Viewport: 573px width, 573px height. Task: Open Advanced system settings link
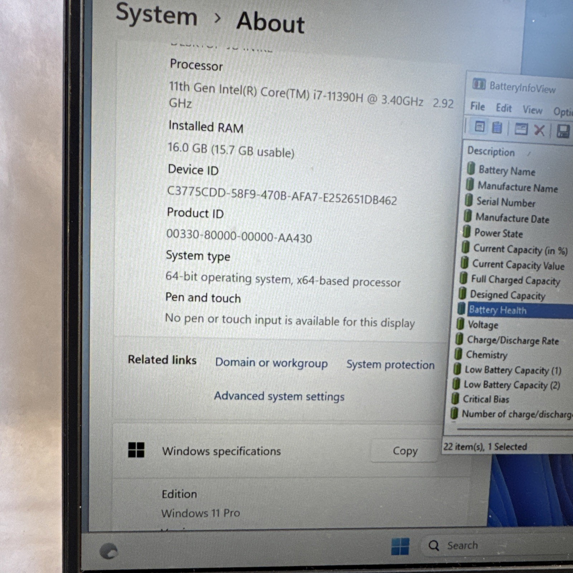coord(279,396)
